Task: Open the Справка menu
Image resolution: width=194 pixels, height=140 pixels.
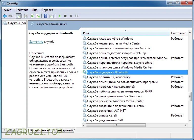Action: point(47,10)
